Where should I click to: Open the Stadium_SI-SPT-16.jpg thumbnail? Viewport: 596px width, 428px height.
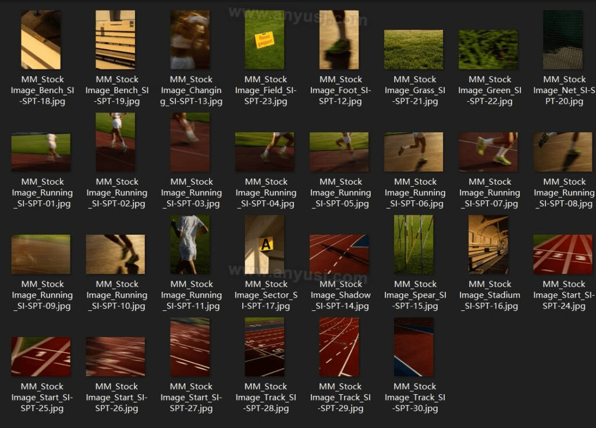[x=488, y=245]
